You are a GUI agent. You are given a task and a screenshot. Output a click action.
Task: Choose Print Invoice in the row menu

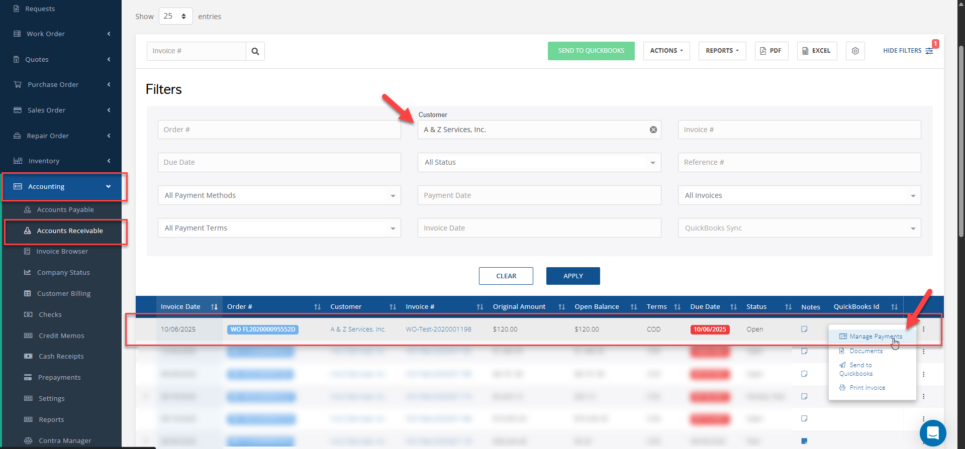867,388
